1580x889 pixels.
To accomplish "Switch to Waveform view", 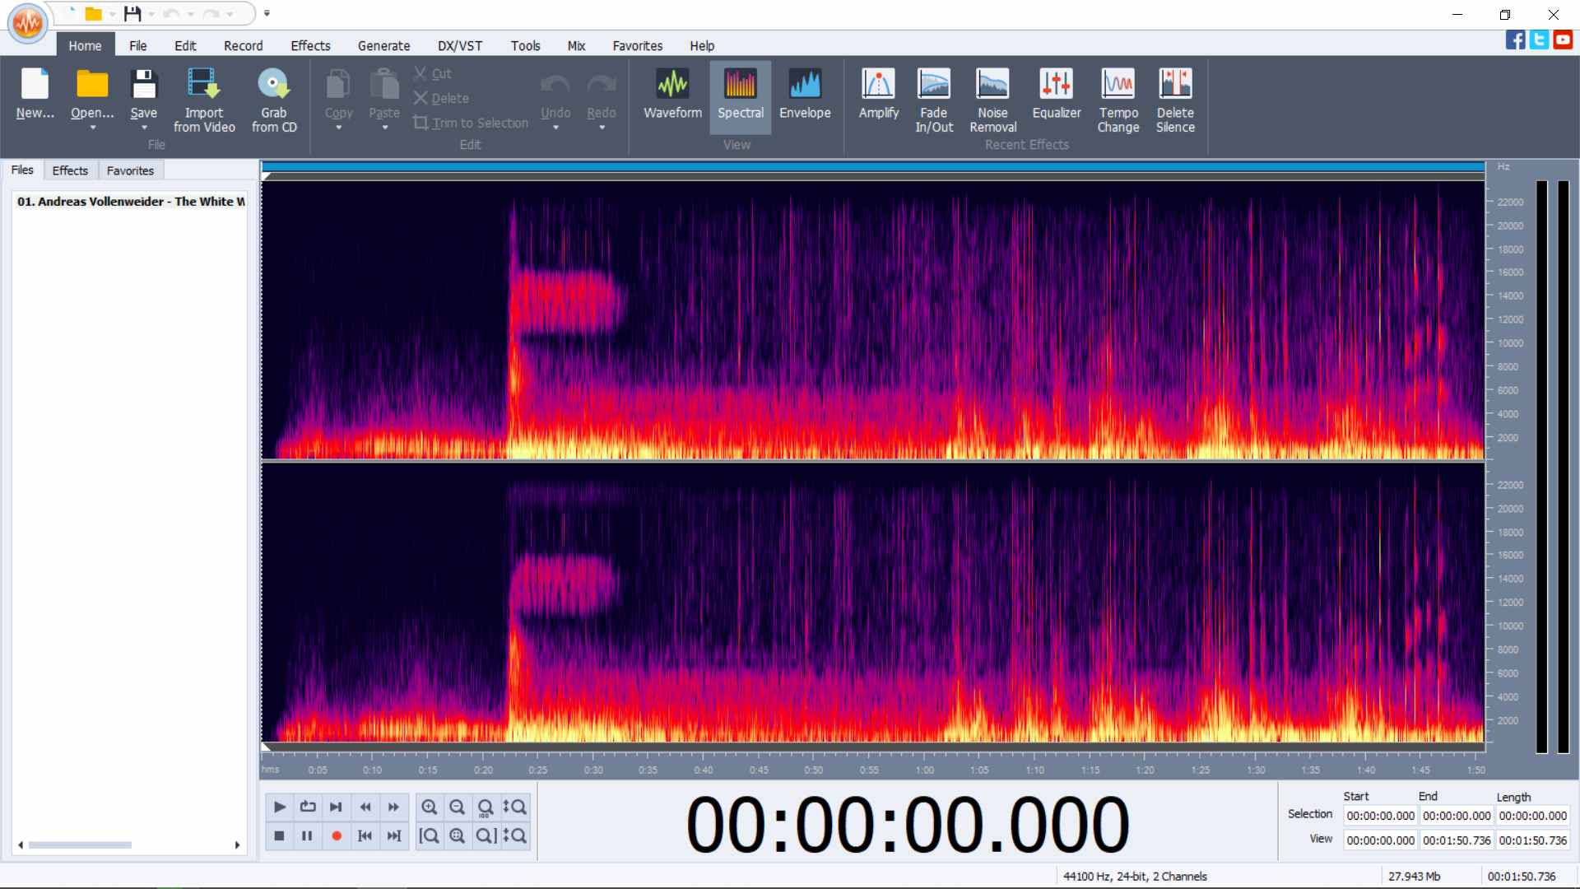I will pos(672,95).
